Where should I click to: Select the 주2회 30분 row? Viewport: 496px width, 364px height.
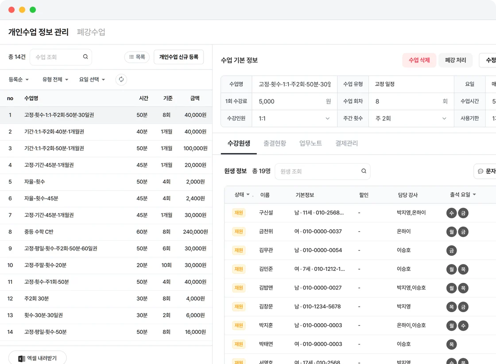point(106,299)
